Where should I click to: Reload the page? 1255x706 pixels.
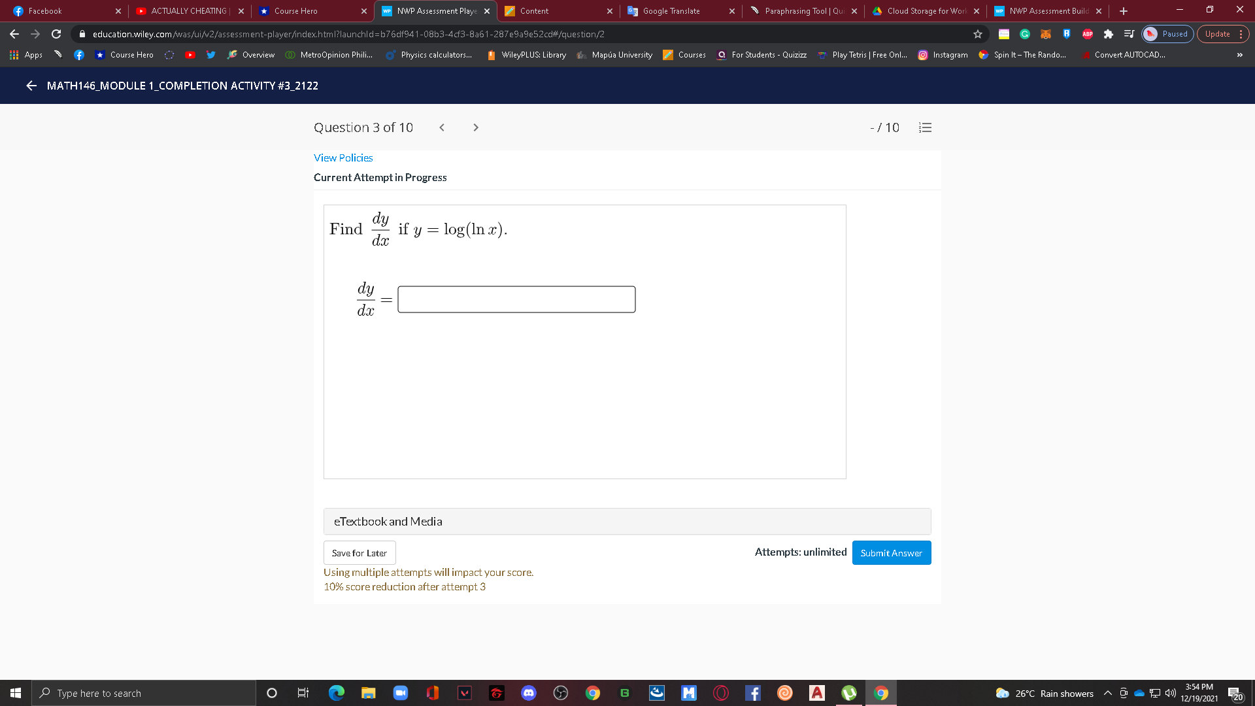(56, 34)
